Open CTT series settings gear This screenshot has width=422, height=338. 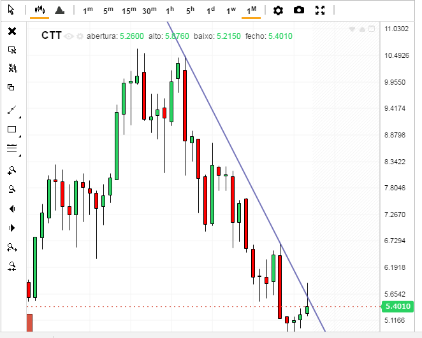[x=80, y=36]
